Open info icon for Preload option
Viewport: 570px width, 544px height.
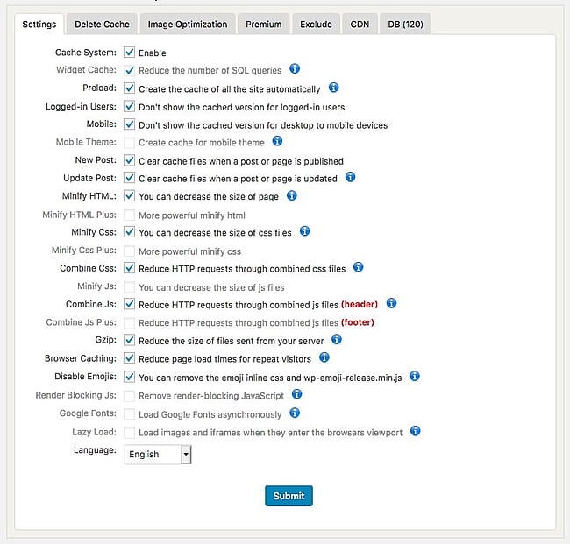333,88
